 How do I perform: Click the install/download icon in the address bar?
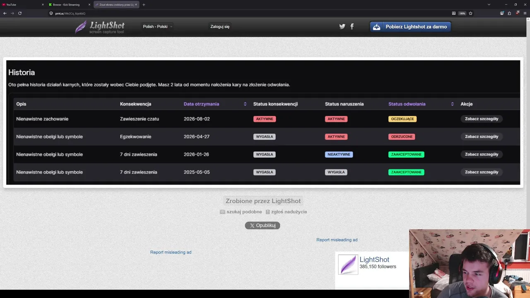click(x=454, y=13)
